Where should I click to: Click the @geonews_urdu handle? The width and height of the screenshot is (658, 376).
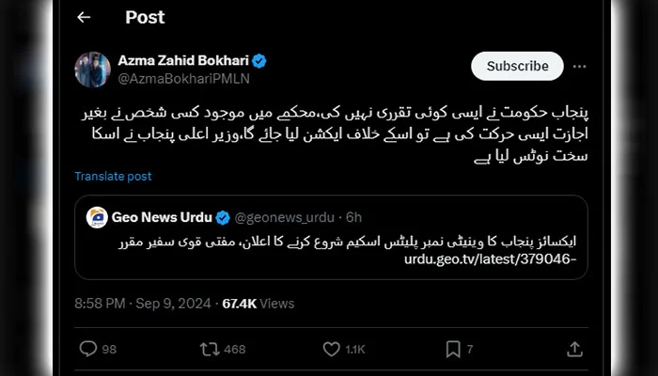coord(287,217)
